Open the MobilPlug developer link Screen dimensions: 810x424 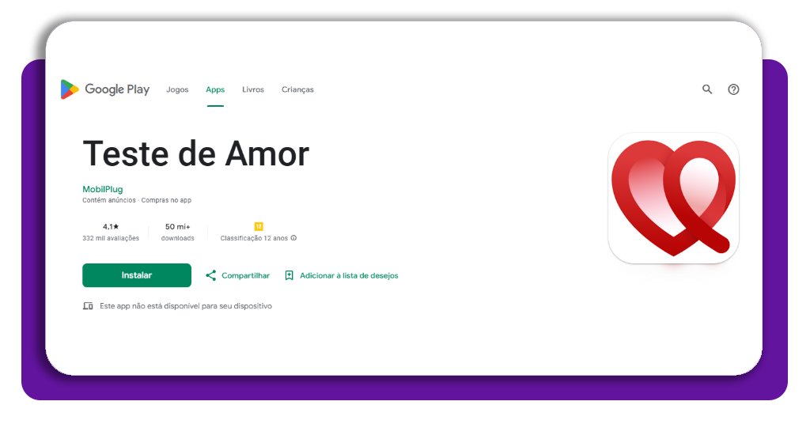[x=103, y=189]
